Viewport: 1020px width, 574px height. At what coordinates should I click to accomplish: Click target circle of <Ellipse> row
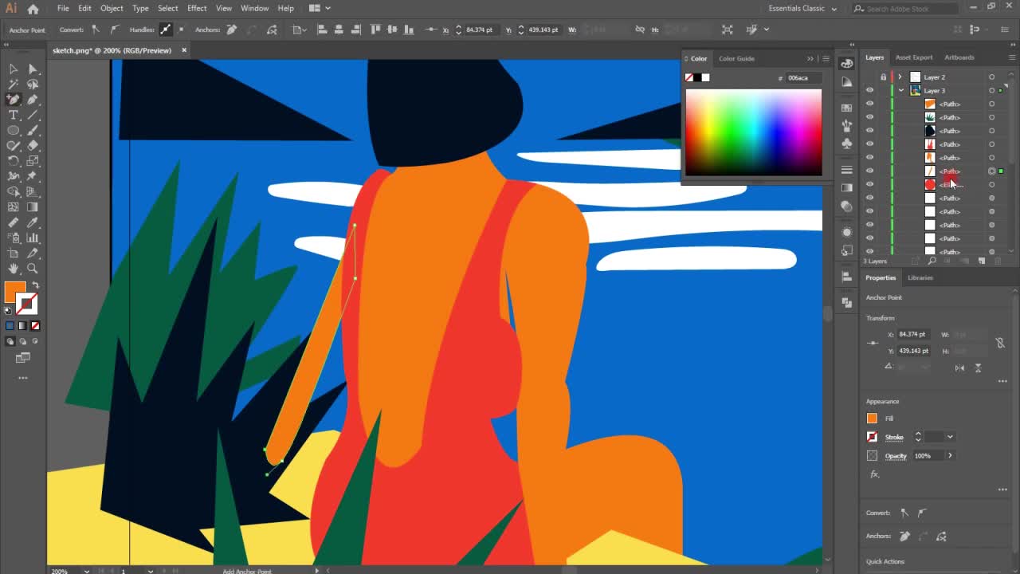coord(991,185)
